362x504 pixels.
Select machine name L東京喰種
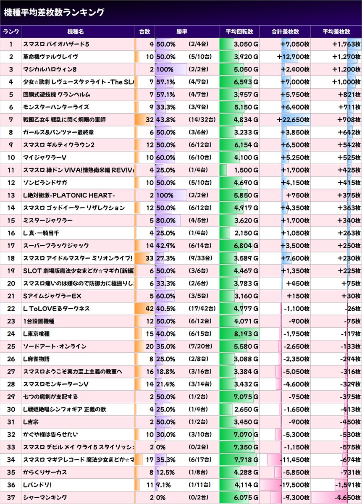[37, 334]
